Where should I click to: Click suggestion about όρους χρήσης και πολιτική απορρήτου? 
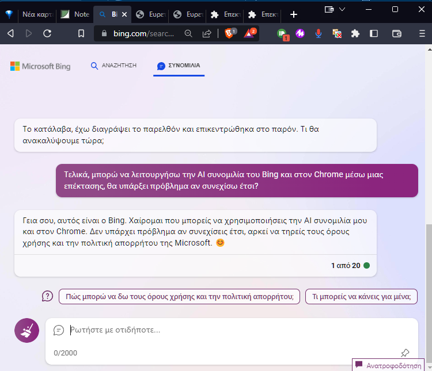[x=179, y=296]
